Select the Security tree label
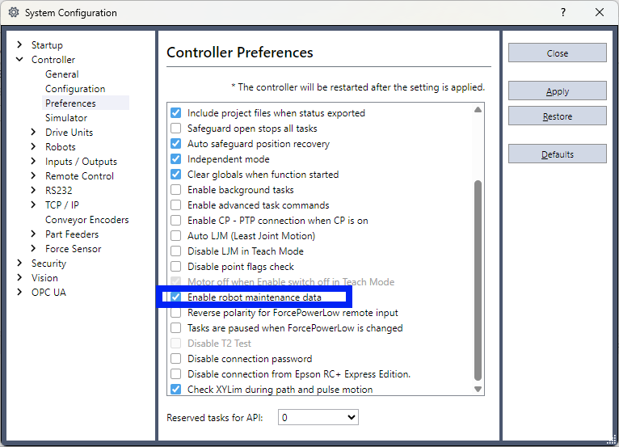This screenshot has width=619, height=447. [x=48, y=264]
